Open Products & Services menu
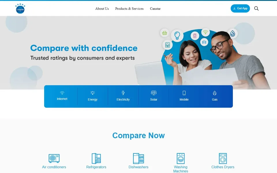Screen dimensions: 277x173 click(x=129, y=9)
